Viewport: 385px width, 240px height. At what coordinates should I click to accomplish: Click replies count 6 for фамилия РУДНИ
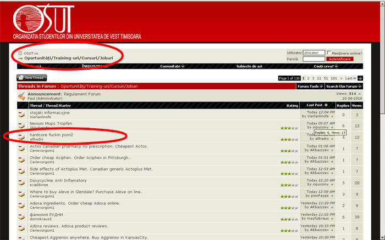343,217
